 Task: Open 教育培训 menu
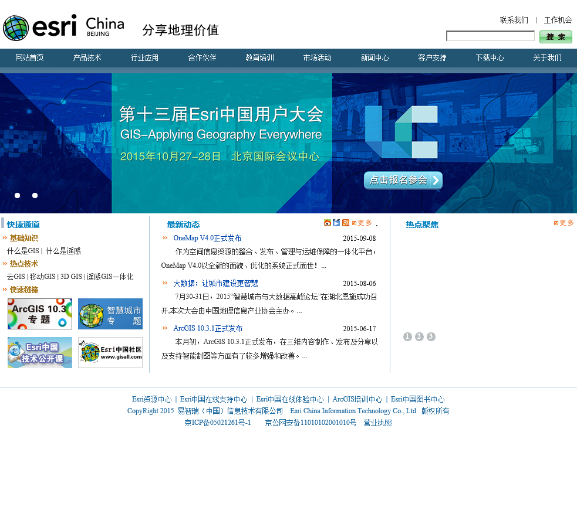click(x=260, y=57)
